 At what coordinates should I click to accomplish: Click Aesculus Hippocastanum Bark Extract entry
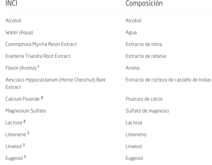click(x=55, y=83)
